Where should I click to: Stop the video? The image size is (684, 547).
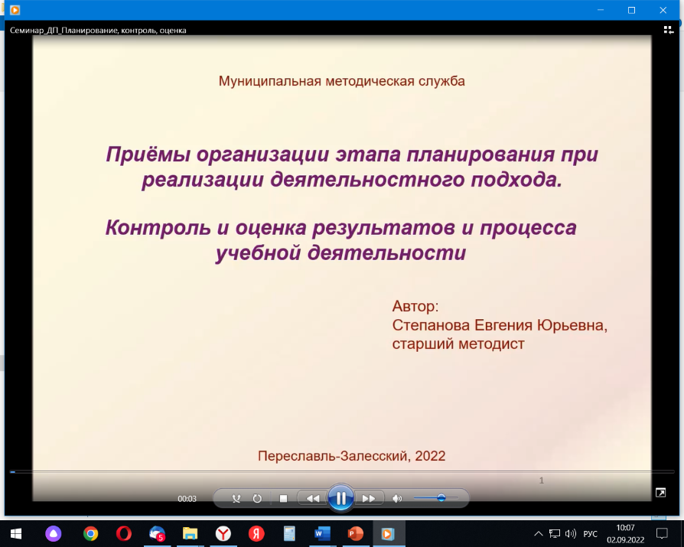tap(283, 498)
